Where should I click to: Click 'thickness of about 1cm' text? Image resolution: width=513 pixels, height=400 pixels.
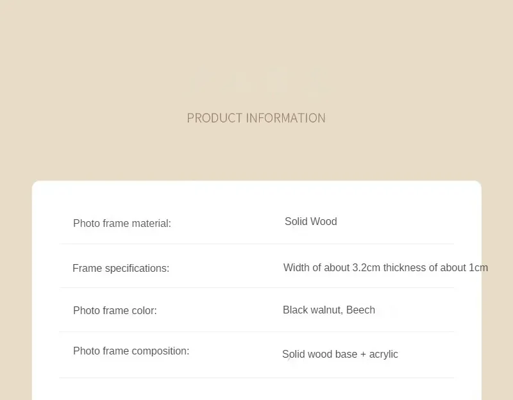[435, 267]
